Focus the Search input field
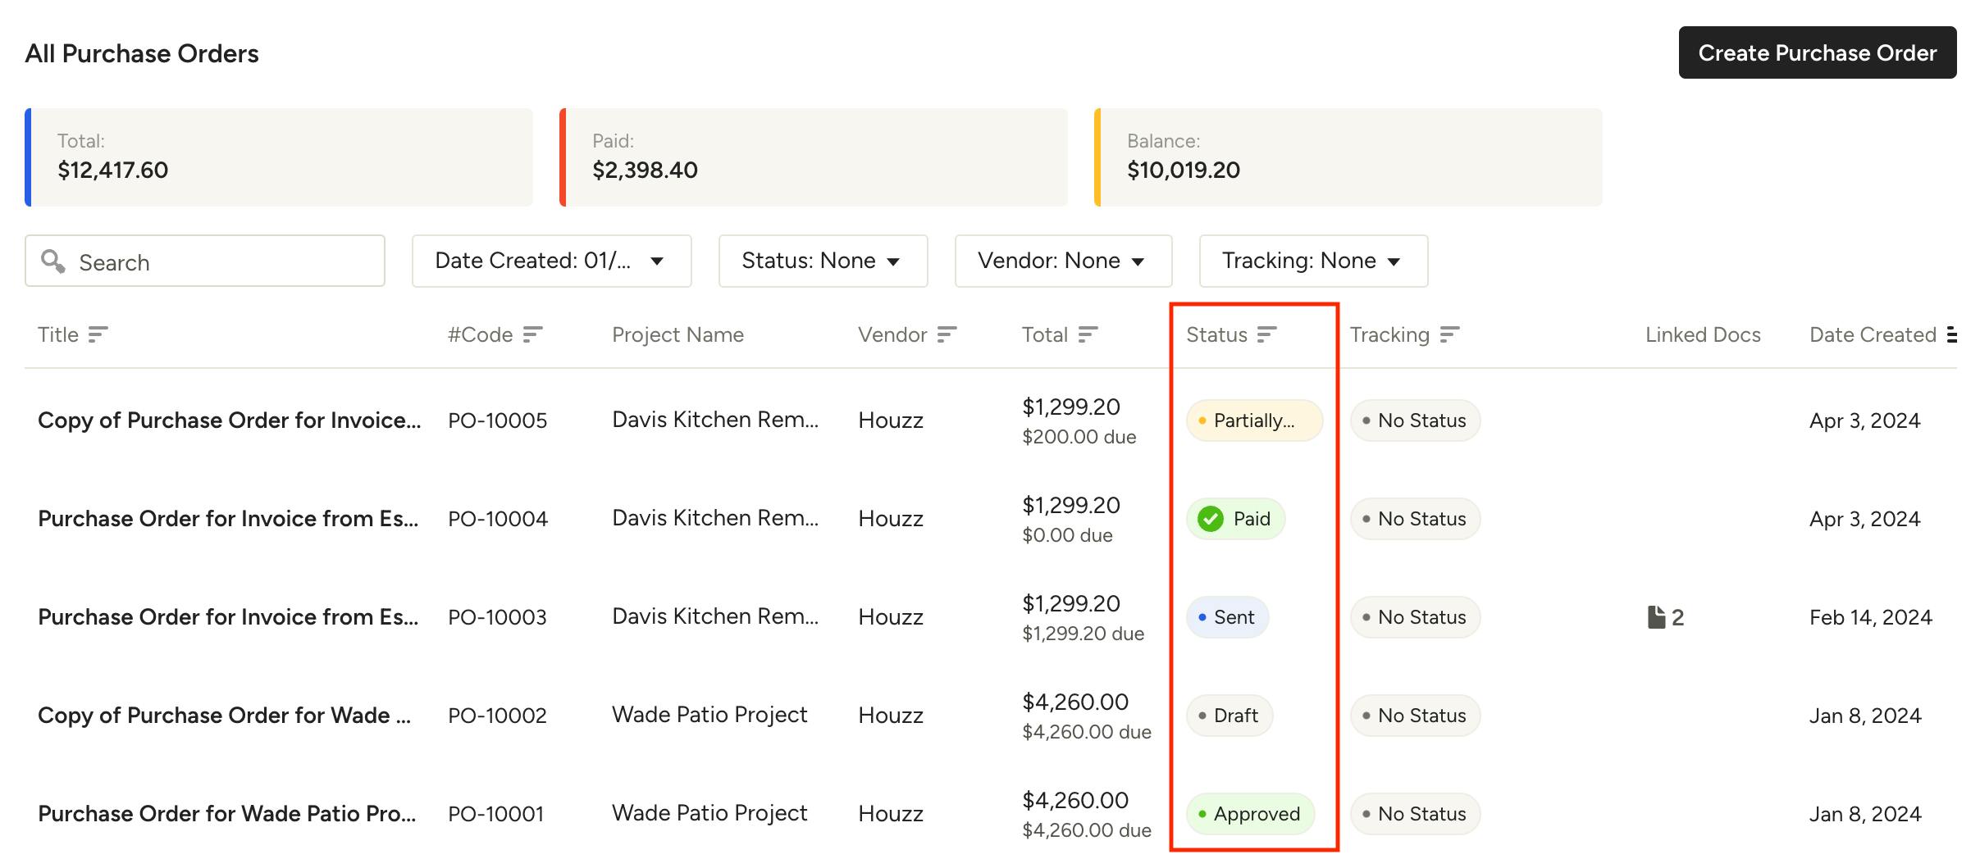This screenshot has width=1980, height=859. [205, 261]
